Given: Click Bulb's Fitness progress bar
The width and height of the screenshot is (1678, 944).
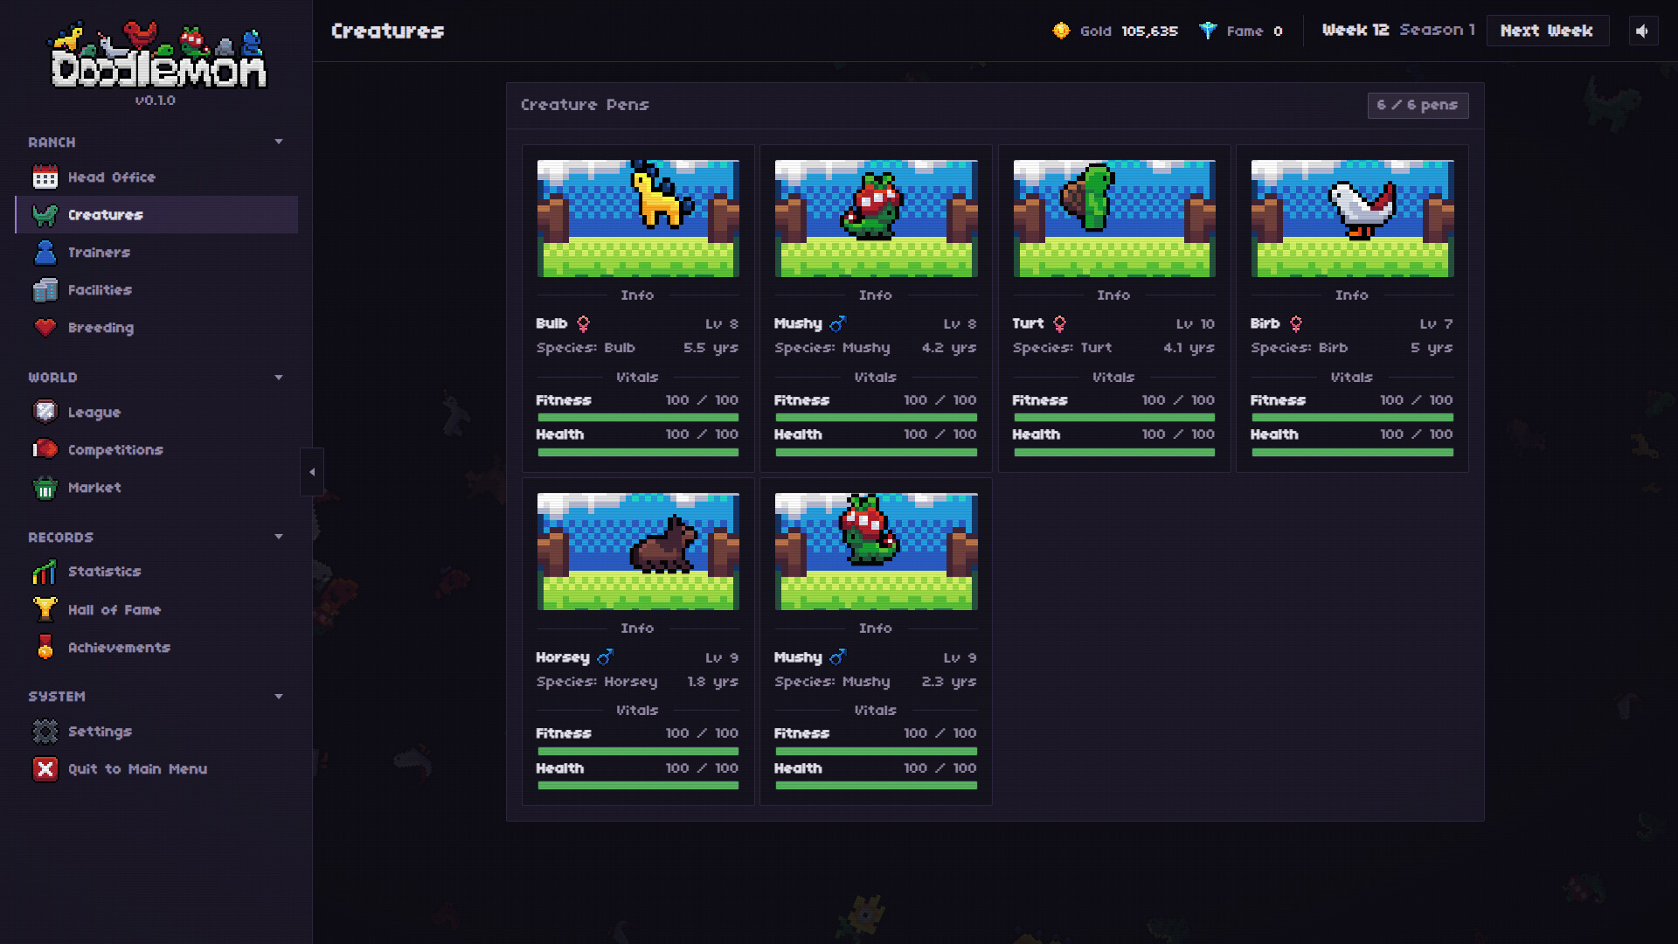Looking at the screenshot, I should click(637, 418).
